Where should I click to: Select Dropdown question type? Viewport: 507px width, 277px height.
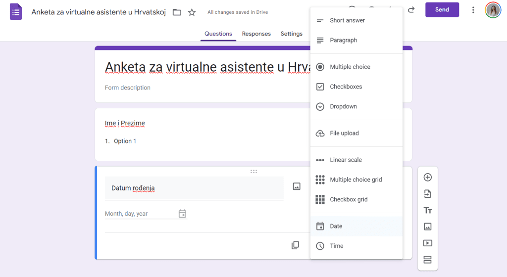click(343, 106)
